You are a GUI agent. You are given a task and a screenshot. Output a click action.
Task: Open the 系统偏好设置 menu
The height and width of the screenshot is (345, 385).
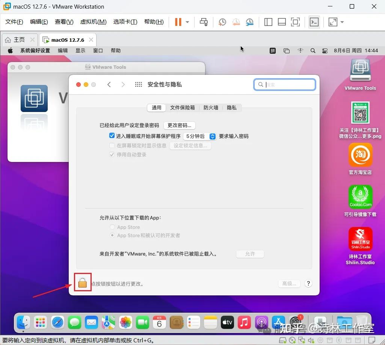[35, 51]
